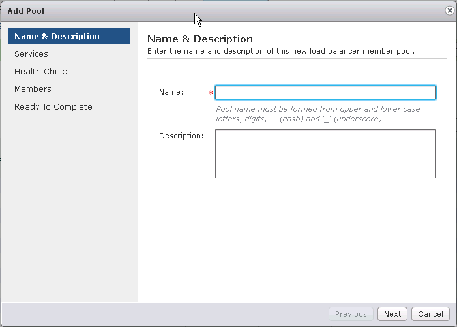Click blank content area under Description box

pyautogui.click(x=297, y=239)
